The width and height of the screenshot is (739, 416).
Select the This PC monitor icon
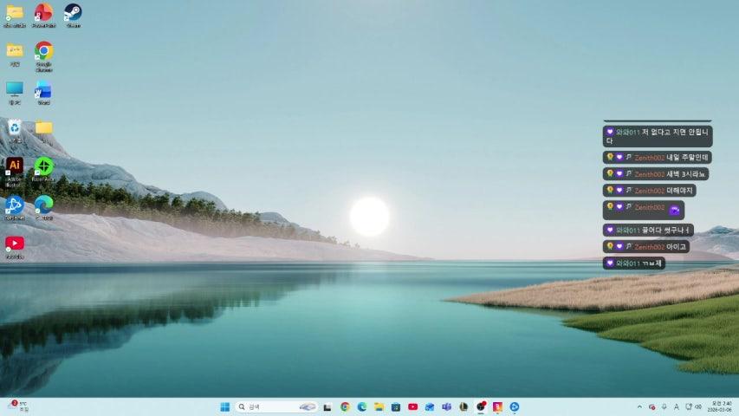click(x=15, y=89)
